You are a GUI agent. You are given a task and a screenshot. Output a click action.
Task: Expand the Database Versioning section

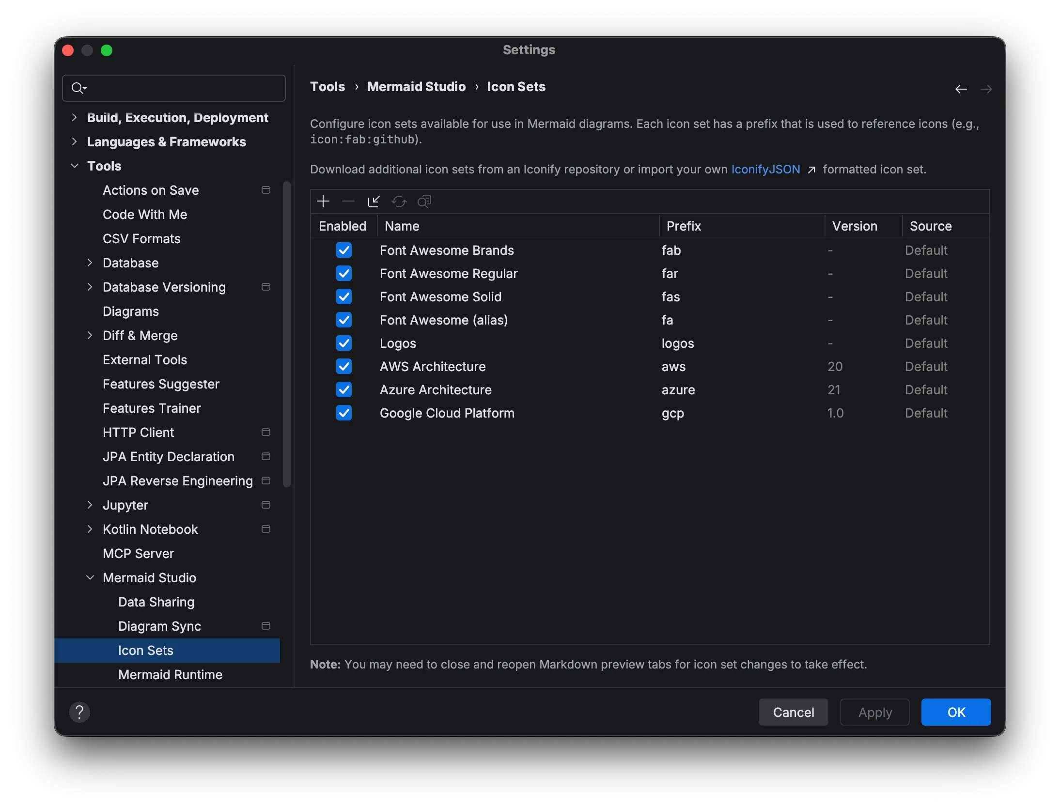[90, 287]
